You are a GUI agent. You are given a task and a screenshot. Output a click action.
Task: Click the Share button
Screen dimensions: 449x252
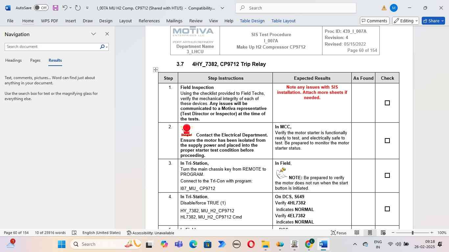(x=433, y=21)
